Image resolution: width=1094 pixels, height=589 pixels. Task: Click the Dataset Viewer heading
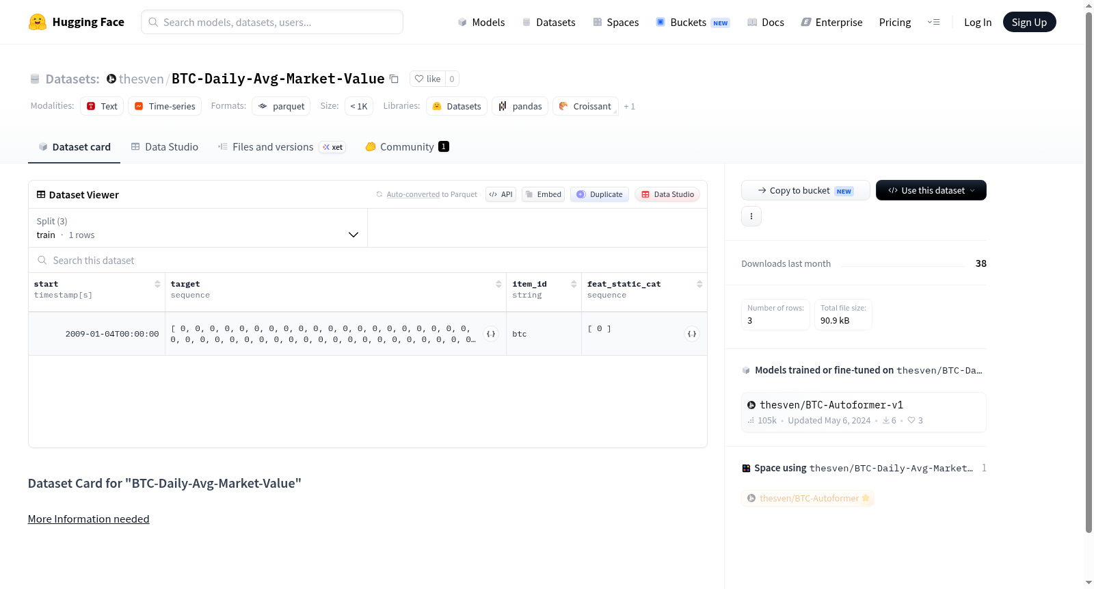78,194
